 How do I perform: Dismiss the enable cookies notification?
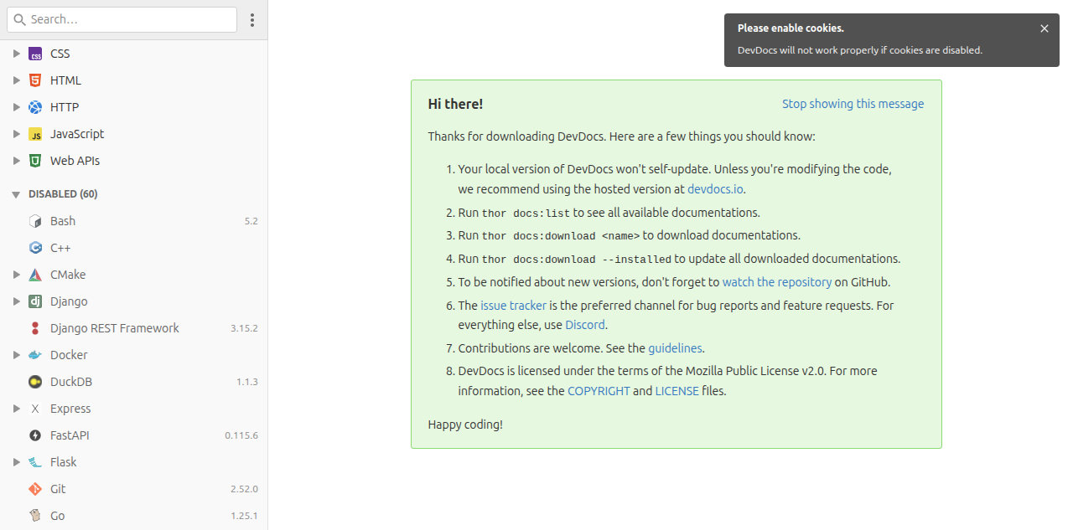tap(1044, 28)
